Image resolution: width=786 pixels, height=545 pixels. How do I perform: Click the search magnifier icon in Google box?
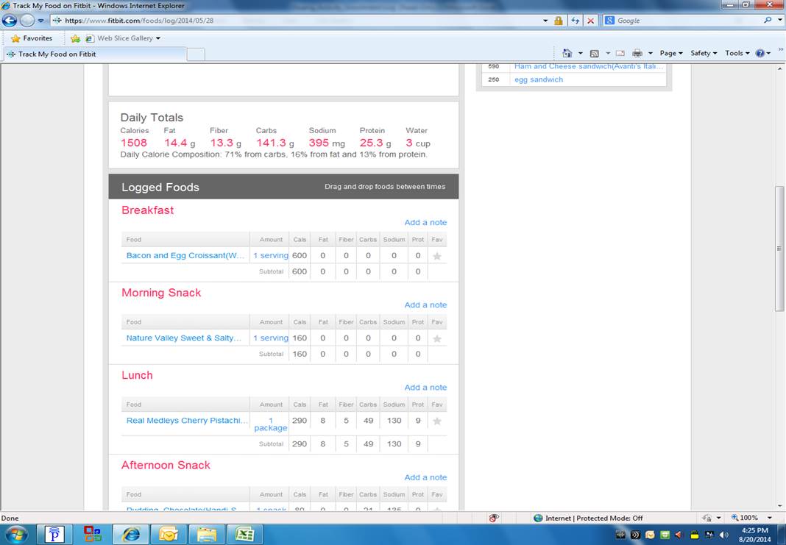tap(767, 21)
